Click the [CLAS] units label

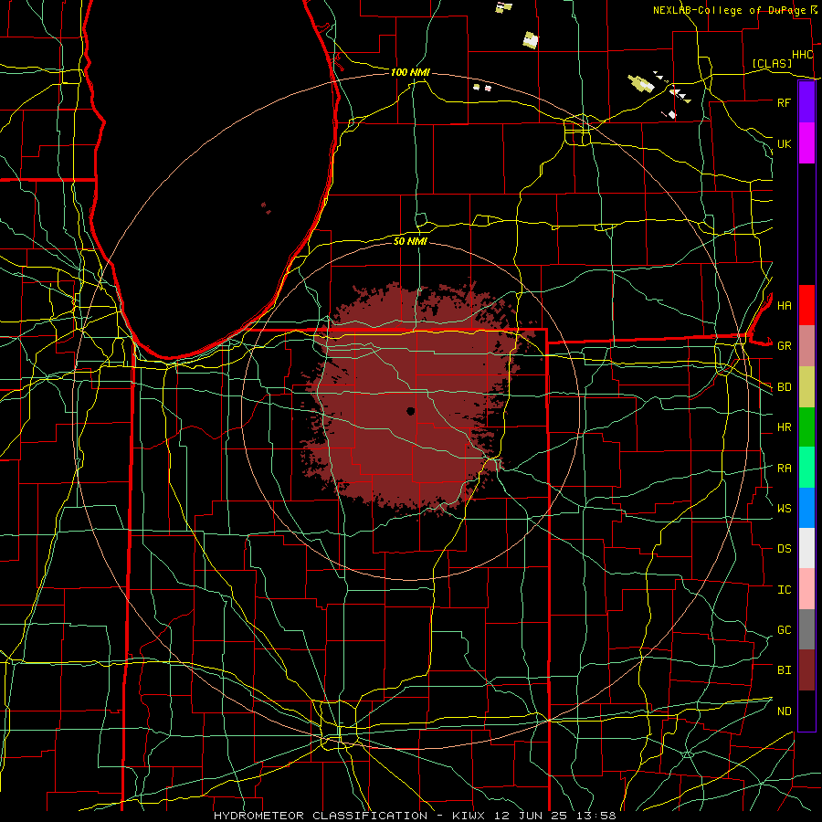(x=772, y=63)
